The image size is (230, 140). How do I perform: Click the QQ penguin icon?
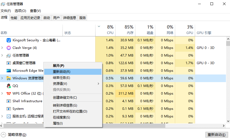[9, 86]
